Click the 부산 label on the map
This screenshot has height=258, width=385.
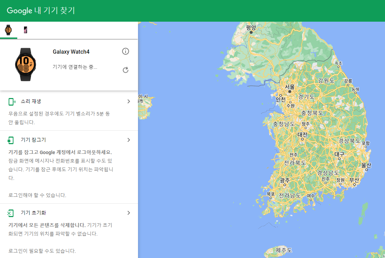(354, 180)
